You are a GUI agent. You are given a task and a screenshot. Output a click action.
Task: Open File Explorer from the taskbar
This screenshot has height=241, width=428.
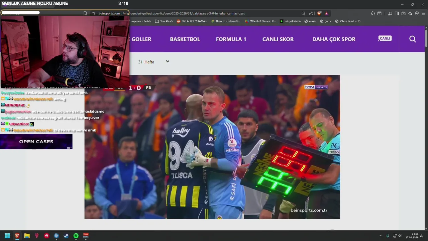[27, 236]
